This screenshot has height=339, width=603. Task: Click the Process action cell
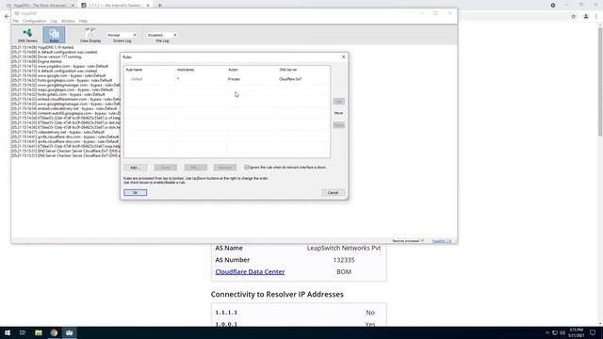click(234, 79)
